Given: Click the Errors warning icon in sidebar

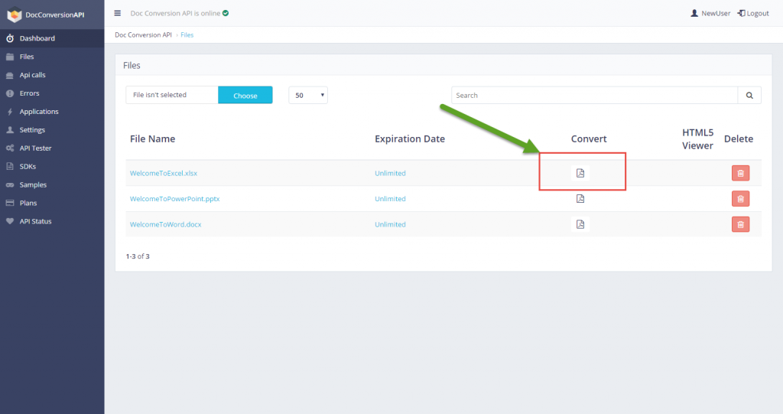Looking at the screenshot, I should (10, 93).
